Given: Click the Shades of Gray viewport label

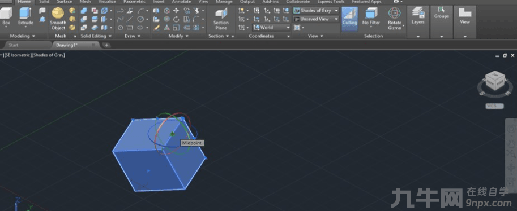Looking at the screenshot, I should click(48, 55).
